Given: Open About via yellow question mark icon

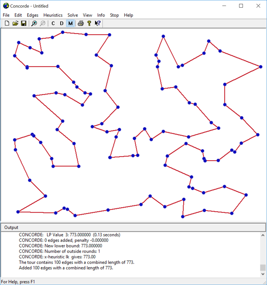Looking at the screenshot, I should [x=89, y=23].
